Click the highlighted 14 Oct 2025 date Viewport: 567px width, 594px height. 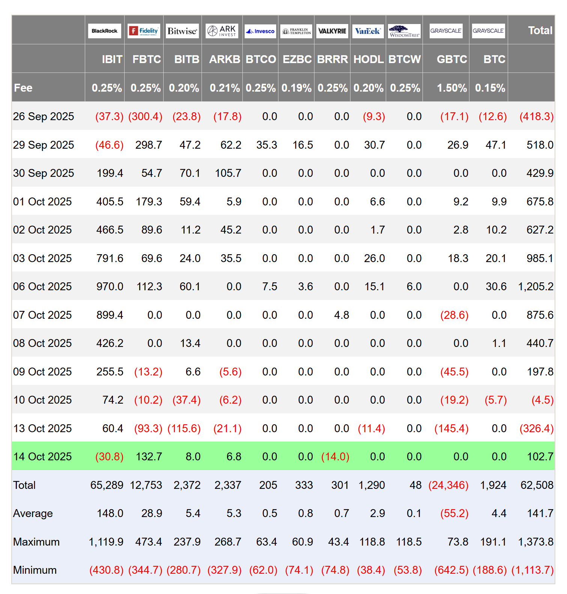(x=42, y=457)
